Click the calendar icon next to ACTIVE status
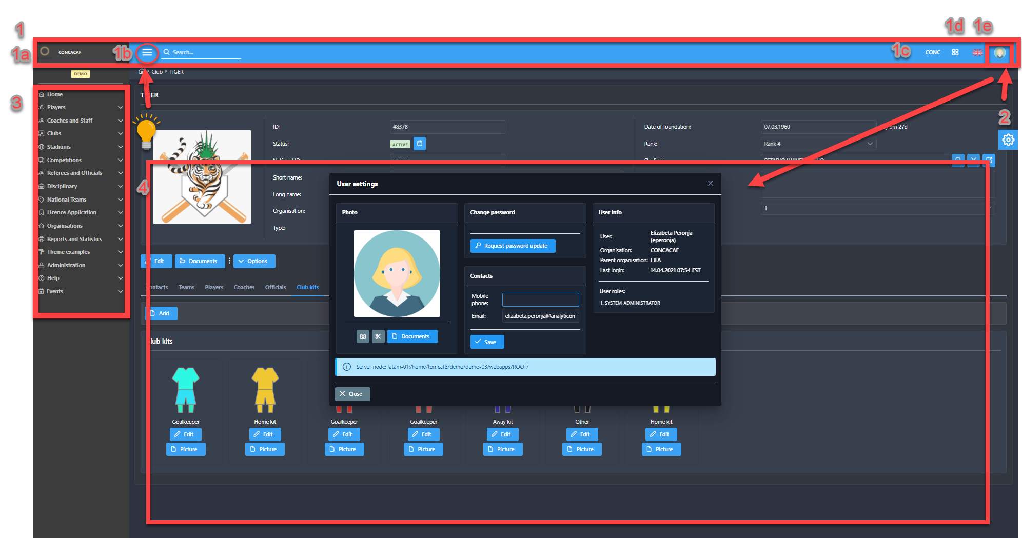Screen dimensions: 1022x538 [x=420, y=144]
